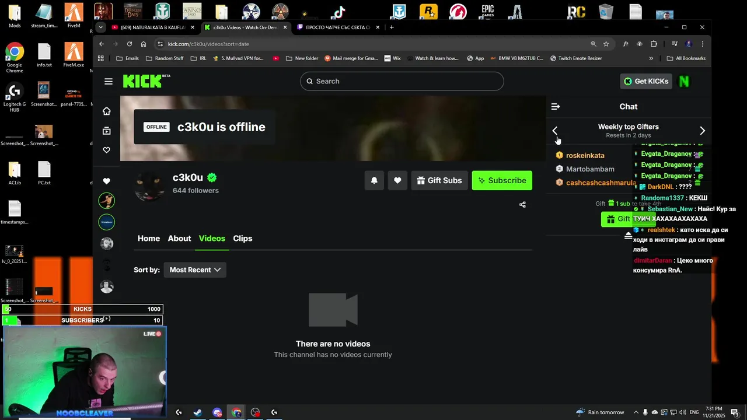Show next leaderboard with right chevron
Image resolution: width=747 pixels, height=420 pixels.
pyautogui.click(x=702, y=131)
